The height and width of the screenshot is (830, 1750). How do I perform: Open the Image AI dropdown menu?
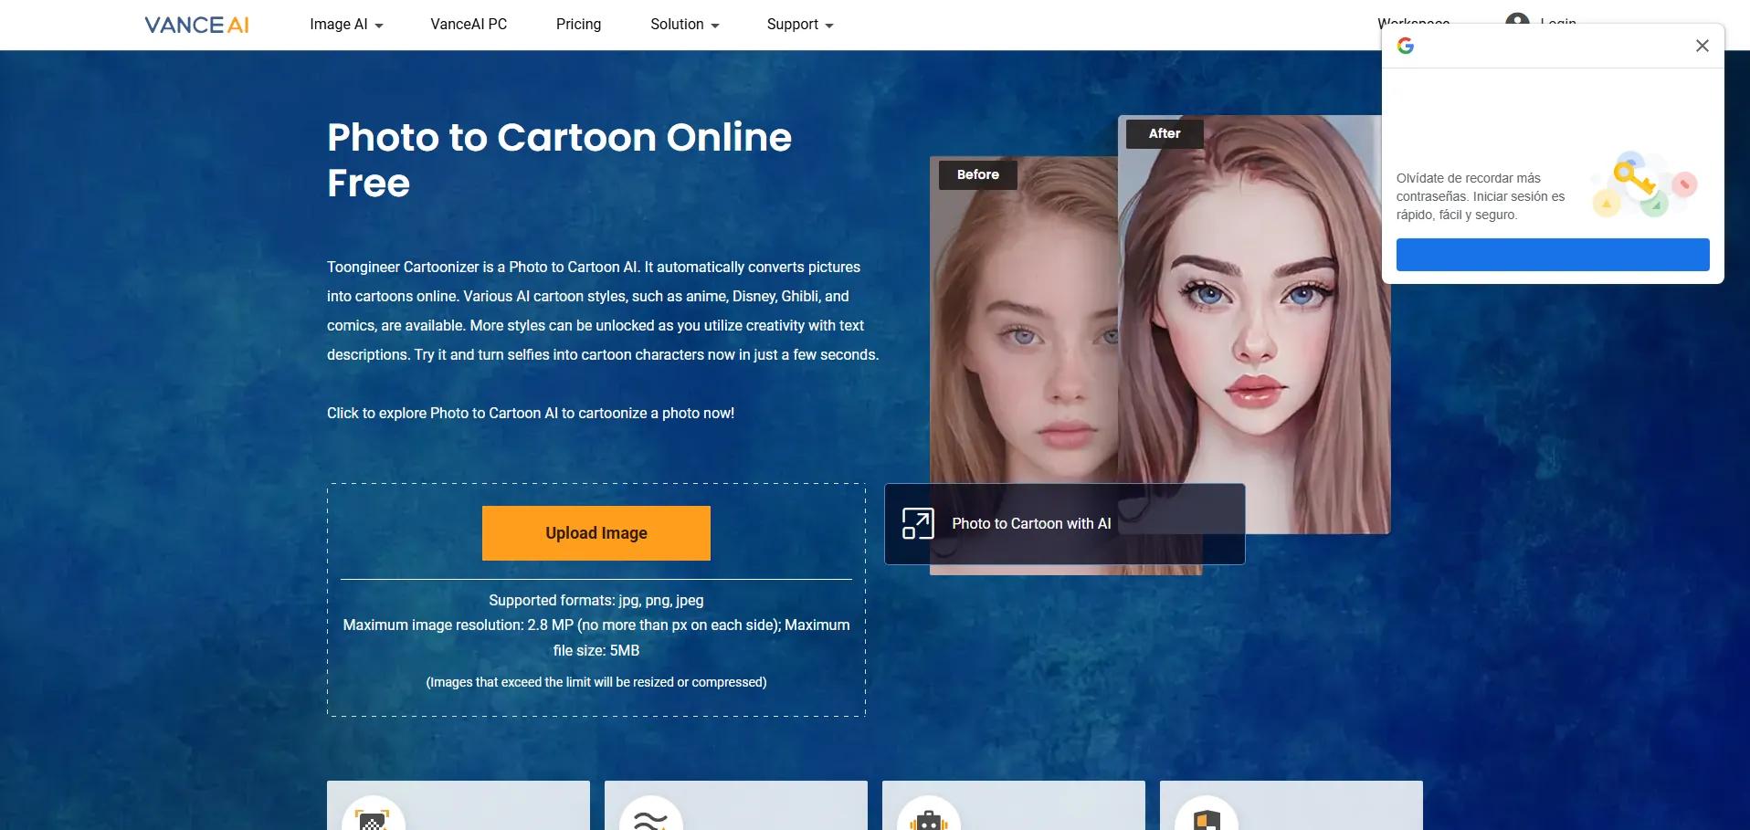tap(346, 25)
